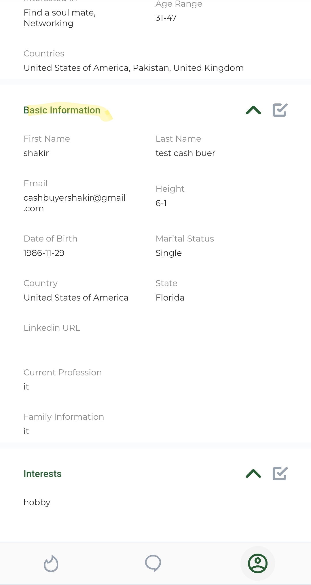The image size is (311, 585).
Task: Edit the Basic Information section
Action: (x=280, y=110)
